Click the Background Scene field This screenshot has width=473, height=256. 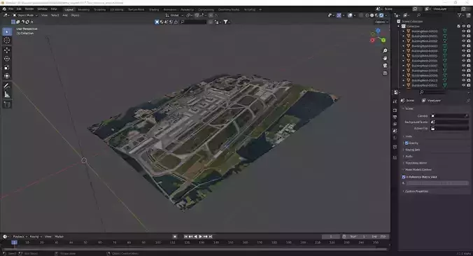coord(449,122)
